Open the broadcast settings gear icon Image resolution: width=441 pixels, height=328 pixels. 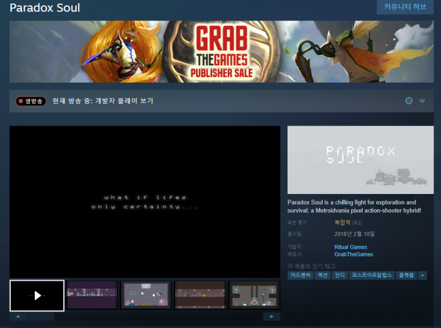tap(408, 101)
